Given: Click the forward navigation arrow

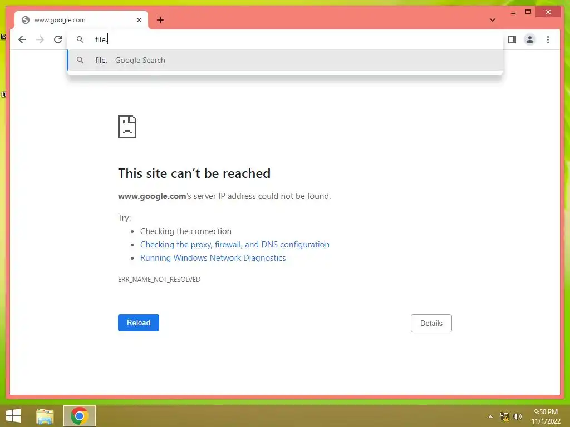Looking at the screenshot, I should pos(40,39).
